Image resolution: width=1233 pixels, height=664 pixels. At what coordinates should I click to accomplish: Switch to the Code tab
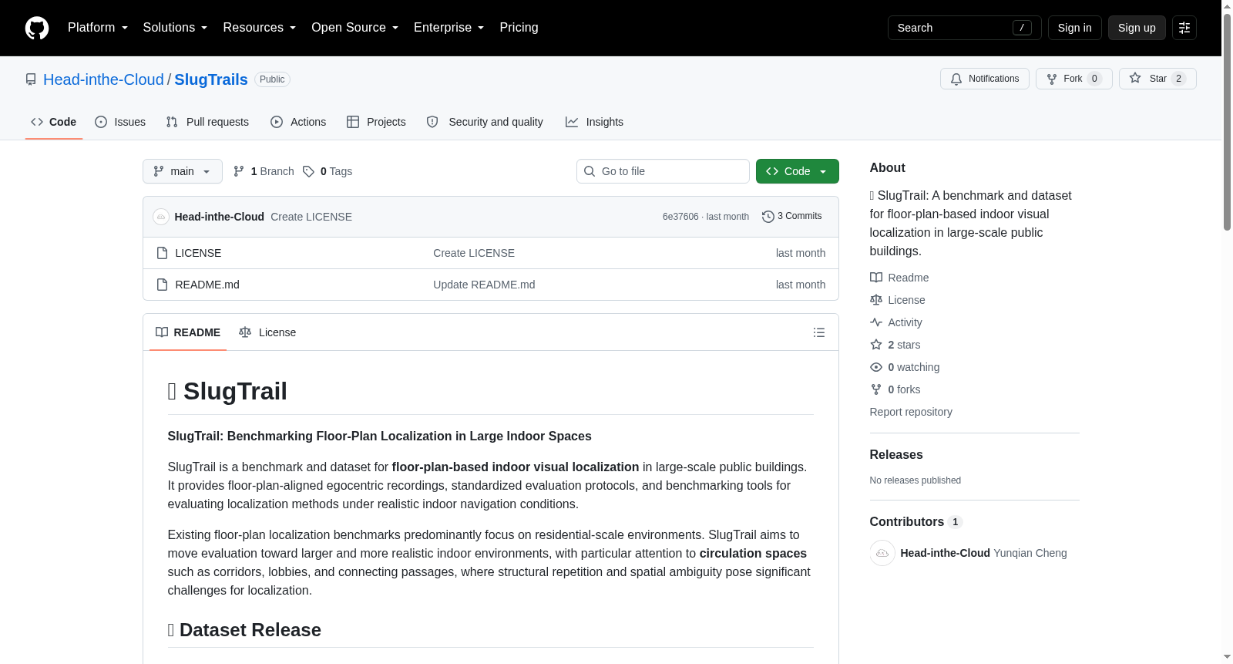click(x=54, y=122)
